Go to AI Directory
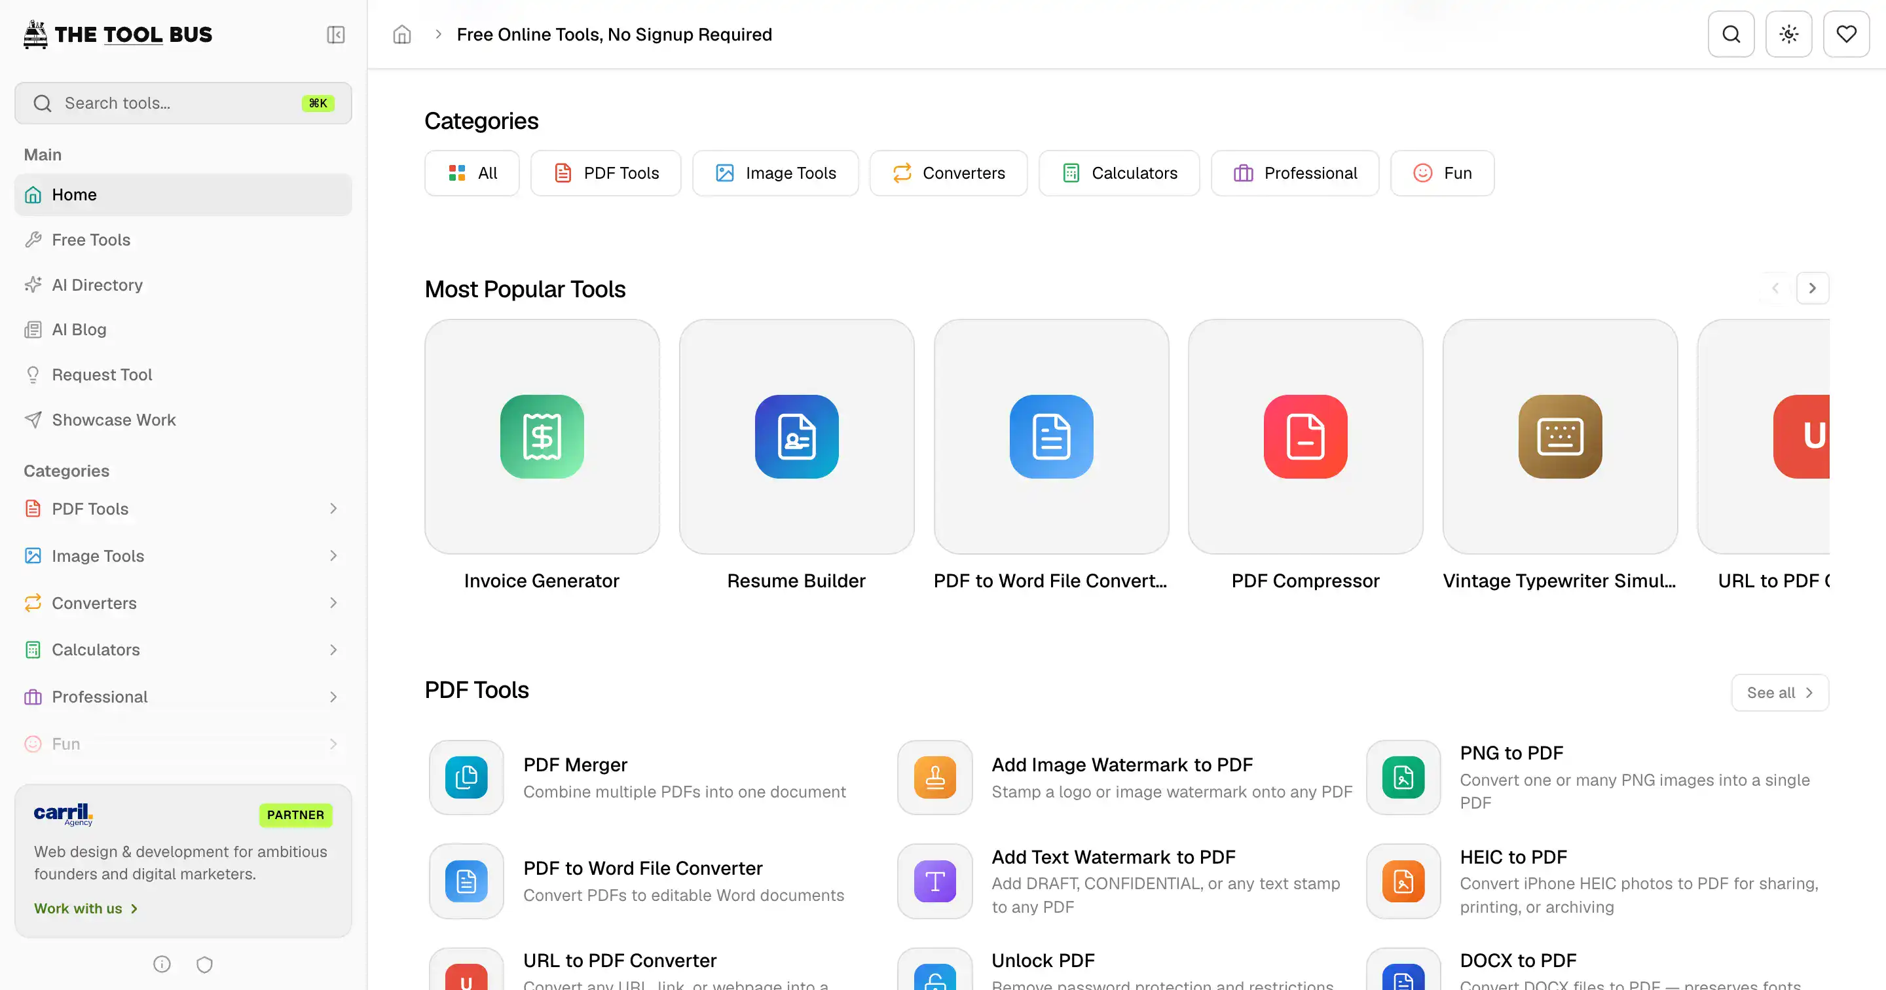 click(183, 285)
